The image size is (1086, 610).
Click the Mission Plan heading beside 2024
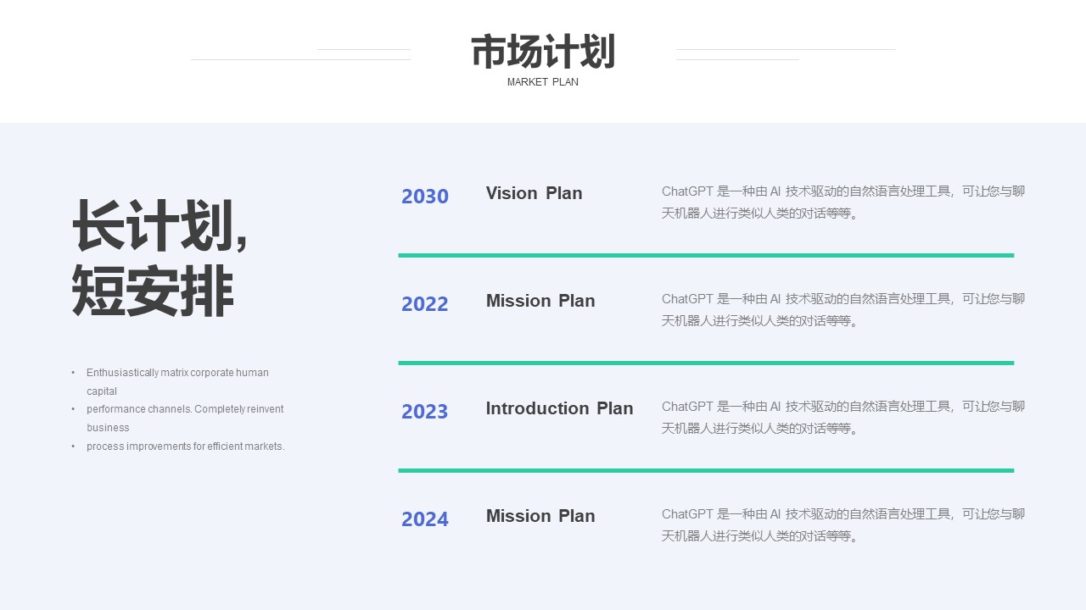pyautogui.click(x=540, y=516)
